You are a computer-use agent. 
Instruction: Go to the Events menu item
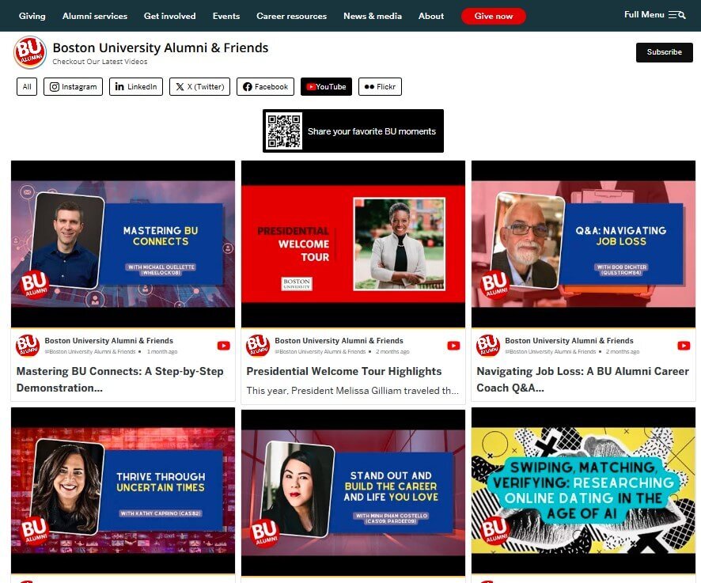[x=226, y=16]
